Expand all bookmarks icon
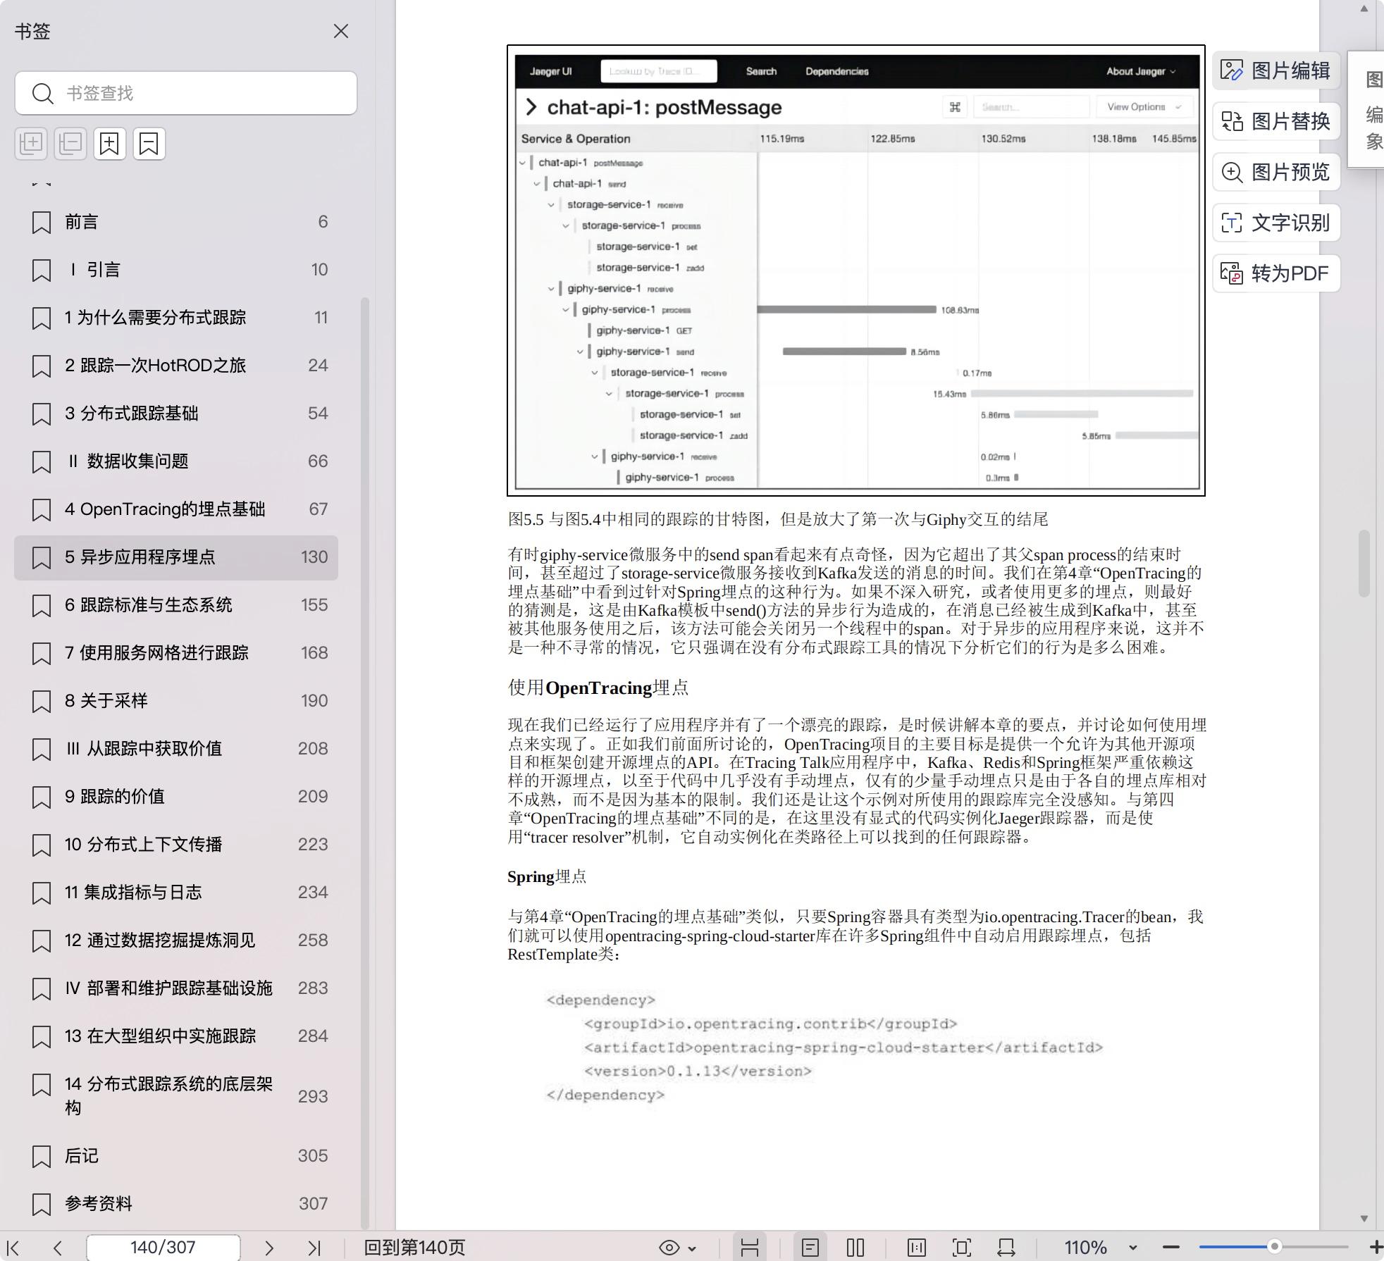This screenshot has height=1261, width=1384. [x=31, y=144]
